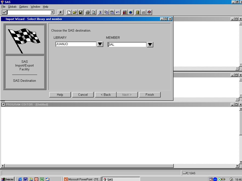Viewport: 242px width, 181px height.
Task: Undo with the curved arrow icon
Action: coord(118,12)
